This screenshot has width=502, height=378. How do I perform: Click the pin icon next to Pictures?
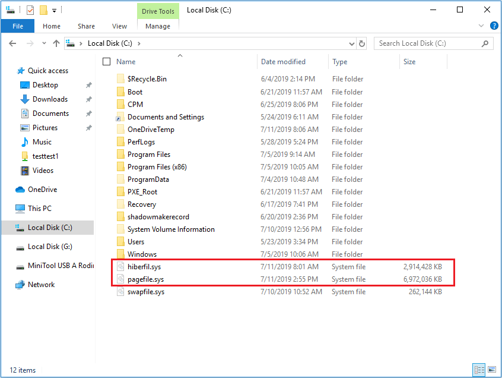(88, 128)
